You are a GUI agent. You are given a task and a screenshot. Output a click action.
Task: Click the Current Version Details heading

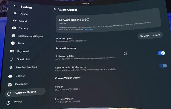click(68, 78)
